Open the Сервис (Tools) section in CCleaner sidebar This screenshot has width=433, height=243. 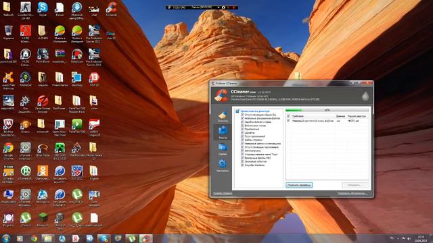223,149
